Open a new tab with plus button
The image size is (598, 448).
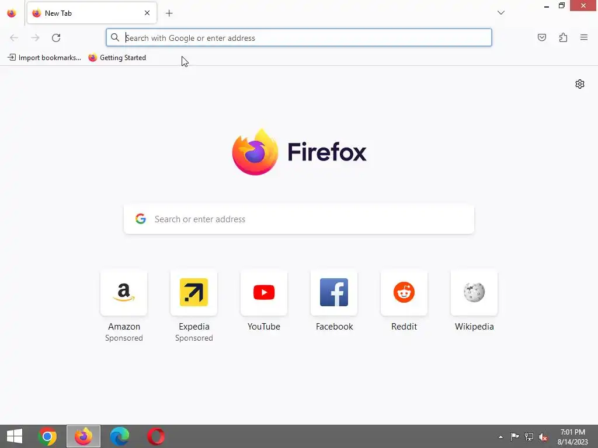(x=169, y=13)
